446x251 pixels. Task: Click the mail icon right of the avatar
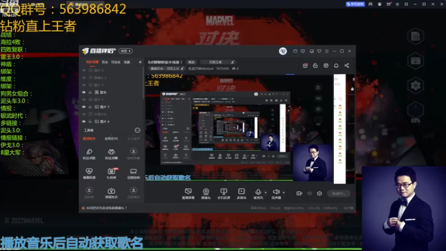(295, 51)
